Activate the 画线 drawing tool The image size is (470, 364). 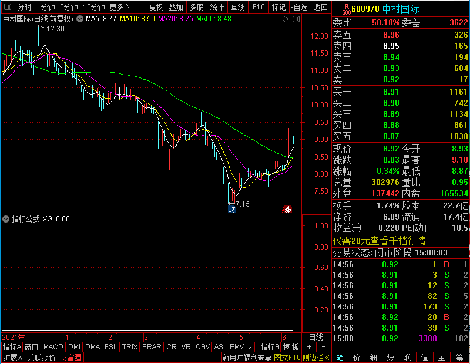[x=237, y=7]
